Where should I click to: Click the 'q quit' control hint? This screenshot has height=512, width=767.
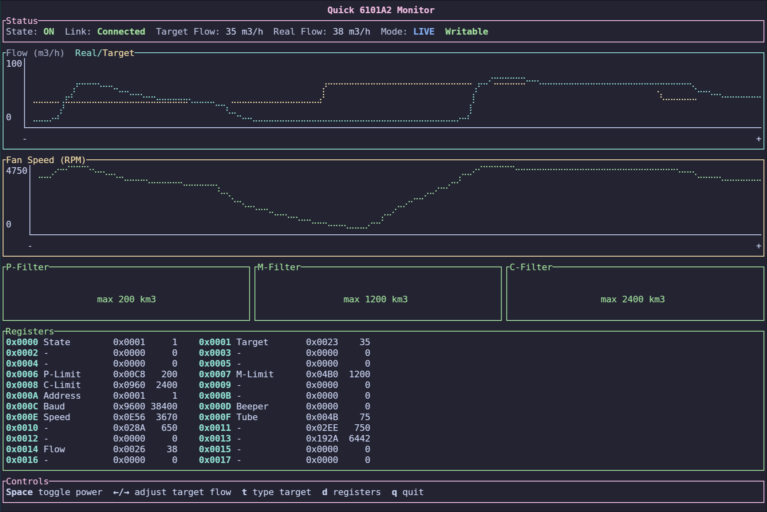pos(407,492)
